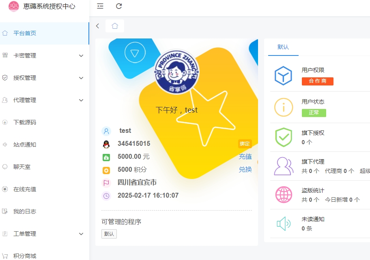Image resolution: width=370 pixels, height=260 pixels.
Task: Click the back arrow above the dashboard
Action: click(97, 26)
